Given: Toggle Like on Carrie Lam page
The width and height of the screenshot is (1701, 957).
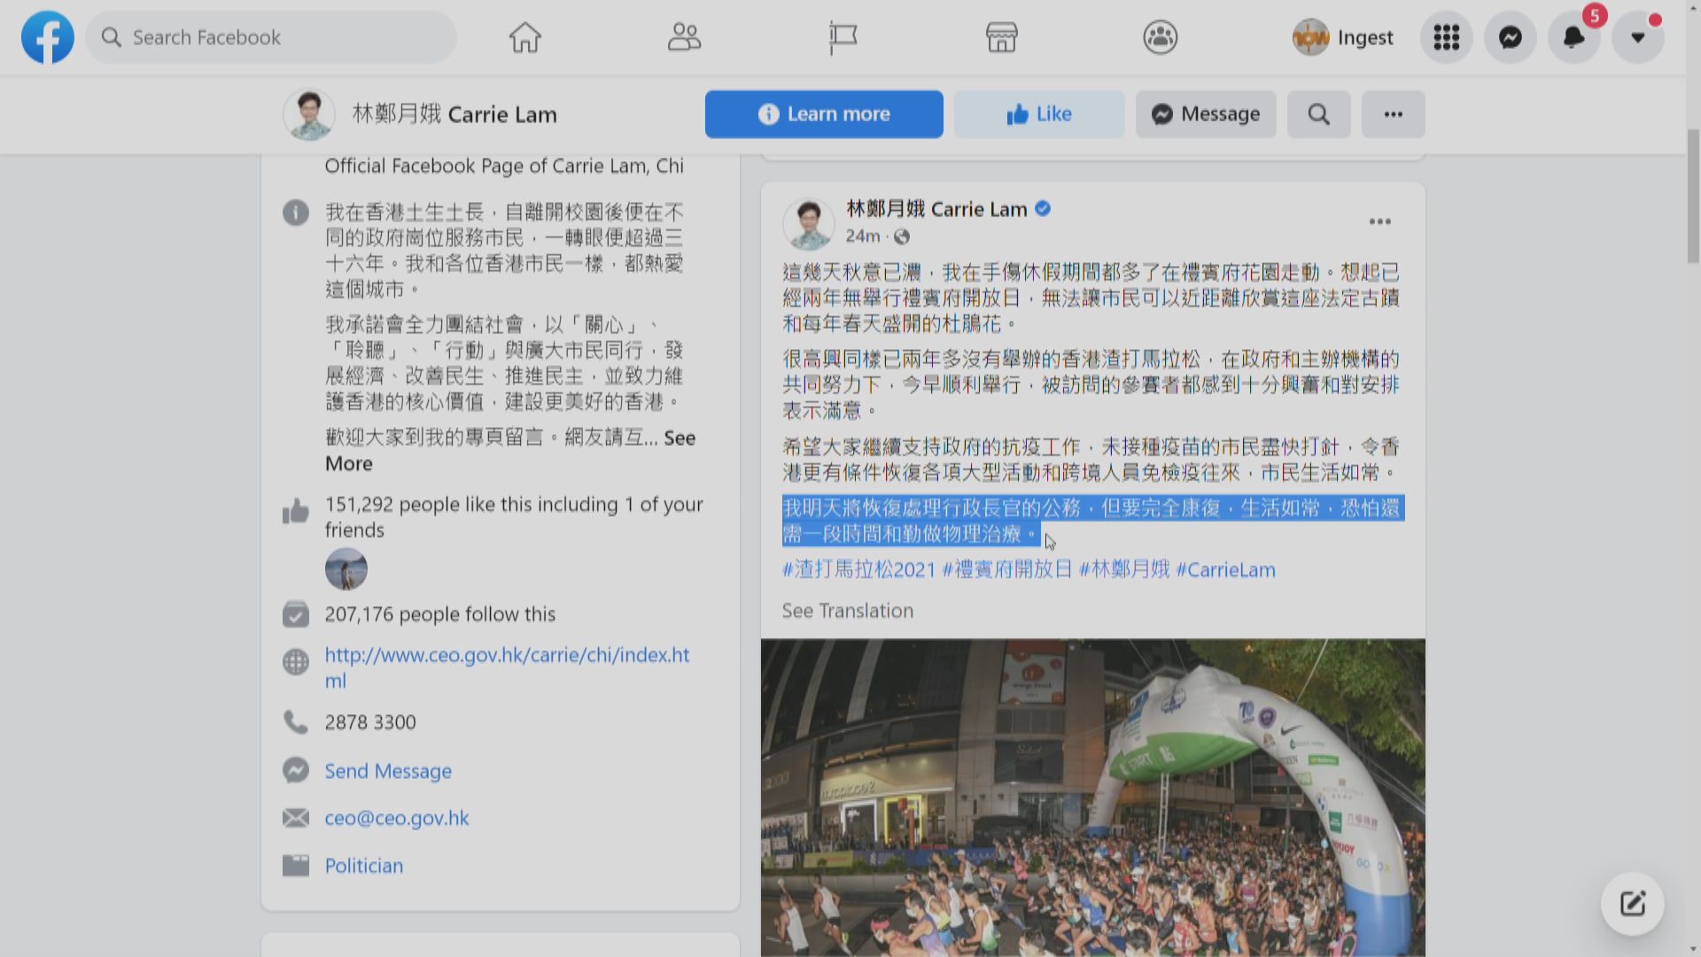Looking at the screenshot, I should 1038,114.
